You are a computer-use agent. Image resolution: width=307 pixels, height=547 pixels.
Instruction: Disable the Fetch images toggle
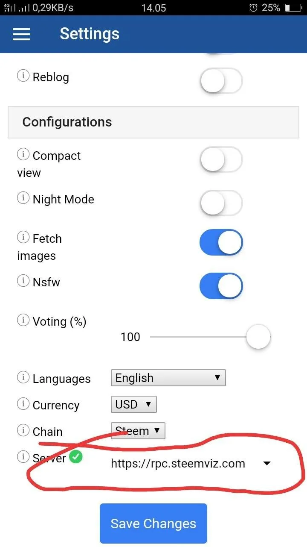click(221, 242)
